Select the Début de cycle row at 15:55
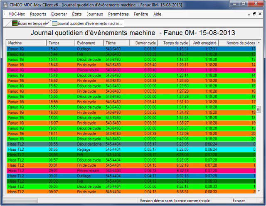Screen dimensions: 266x206 coord(131,96)
